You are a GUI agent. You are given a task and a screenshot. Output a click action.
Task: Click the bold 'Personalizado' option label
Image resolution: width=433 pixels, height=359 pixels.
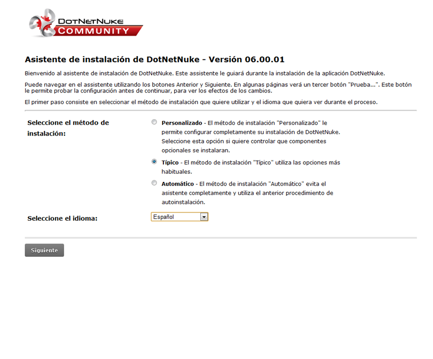pos(182,123)
